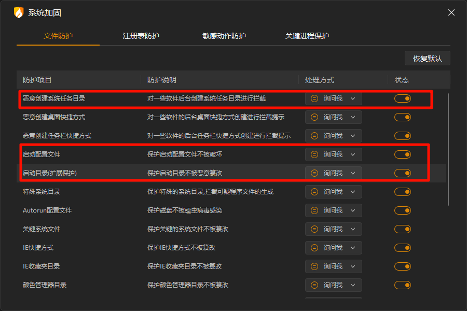Screen dimensions: 467x311
Task: Select the 关键系统文件 item name
Action: (x=42, y=229)
